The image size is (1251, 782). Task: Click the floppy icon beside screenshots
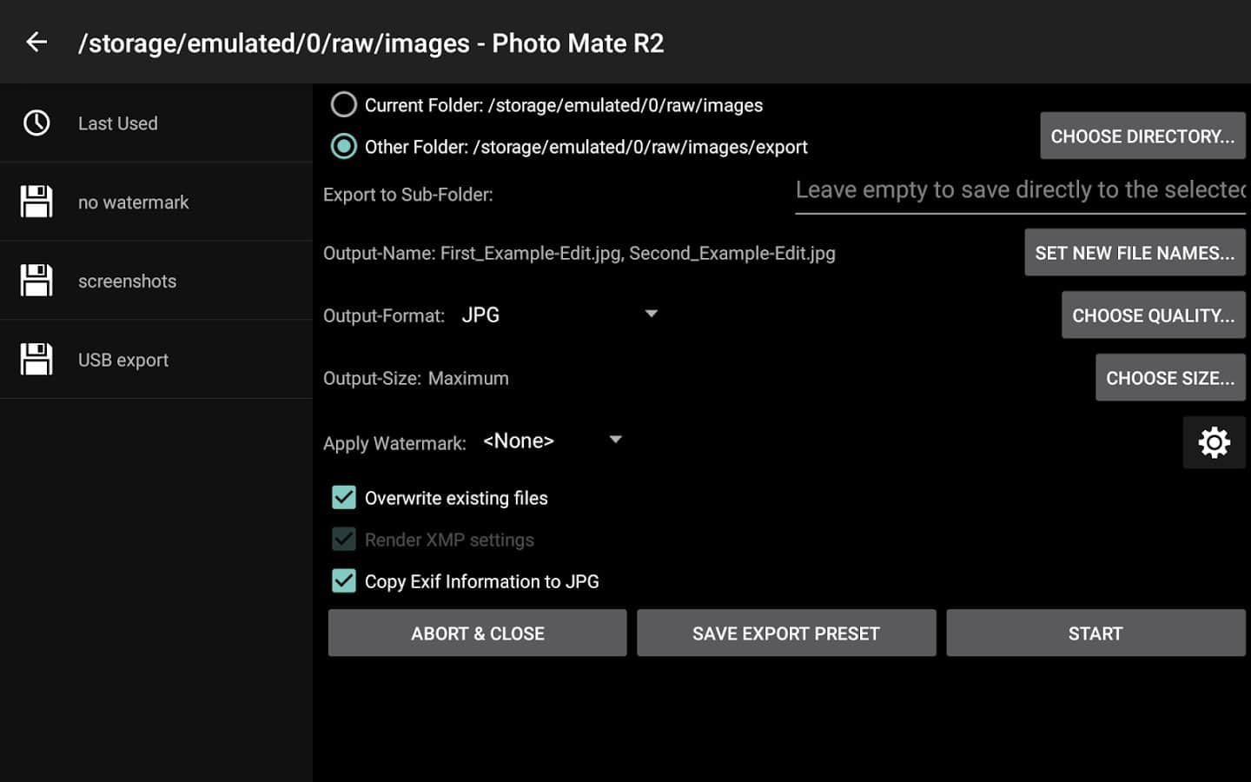coord(36,281)
